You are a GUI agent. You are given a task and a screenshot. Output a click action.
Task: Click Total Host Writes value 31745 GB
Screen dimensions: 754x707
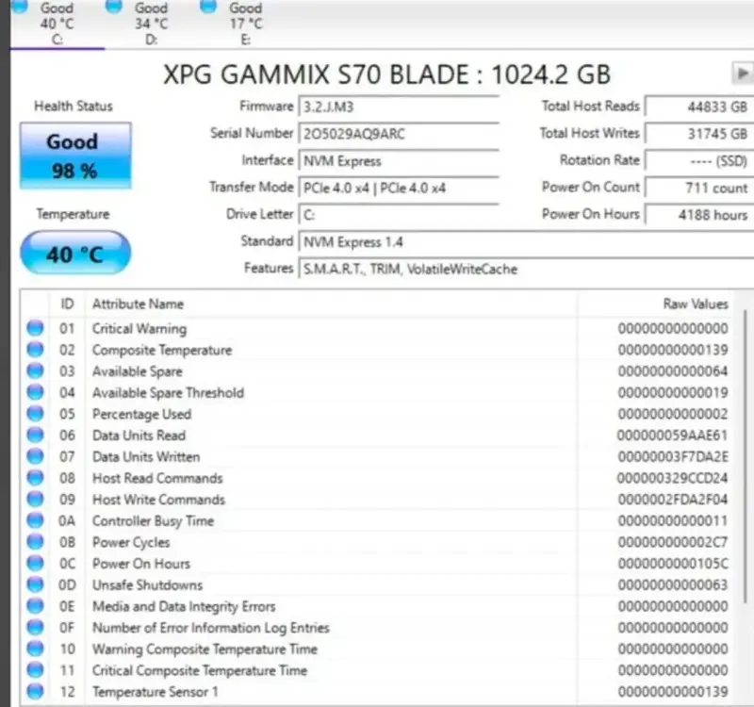pyautogui.click(x=699, y=133)
